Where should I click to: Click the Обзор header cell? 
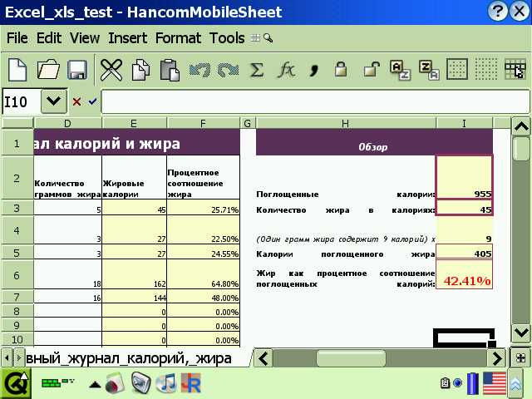374,142
